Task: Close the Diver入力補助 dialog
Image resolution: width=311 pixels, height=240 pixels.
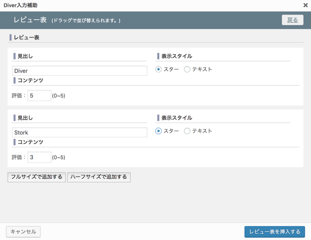Action: point(306,5)
